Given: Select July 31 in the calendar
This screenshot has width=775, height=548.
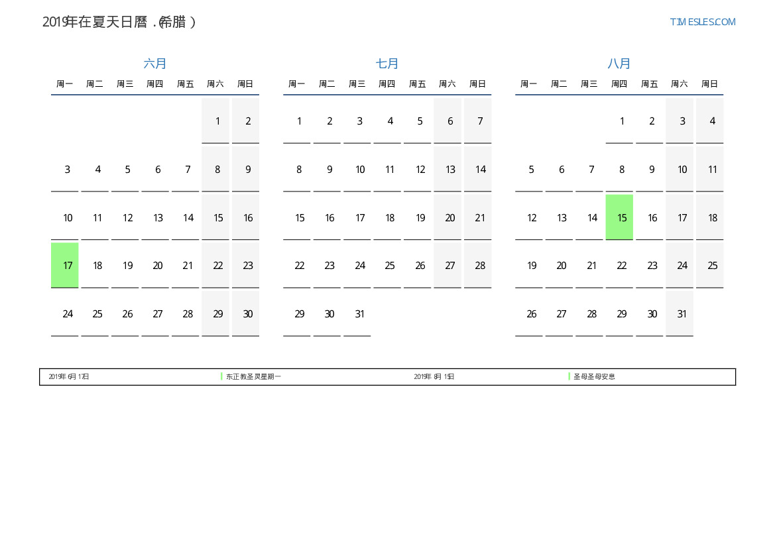Looking at the screenshot, I should click(x=359, y=313).
